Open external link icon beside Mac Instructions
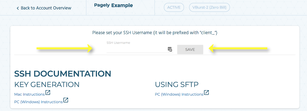The width and height of the screenshot is (307, 111). pyautogui.click(x=48, y=93)
